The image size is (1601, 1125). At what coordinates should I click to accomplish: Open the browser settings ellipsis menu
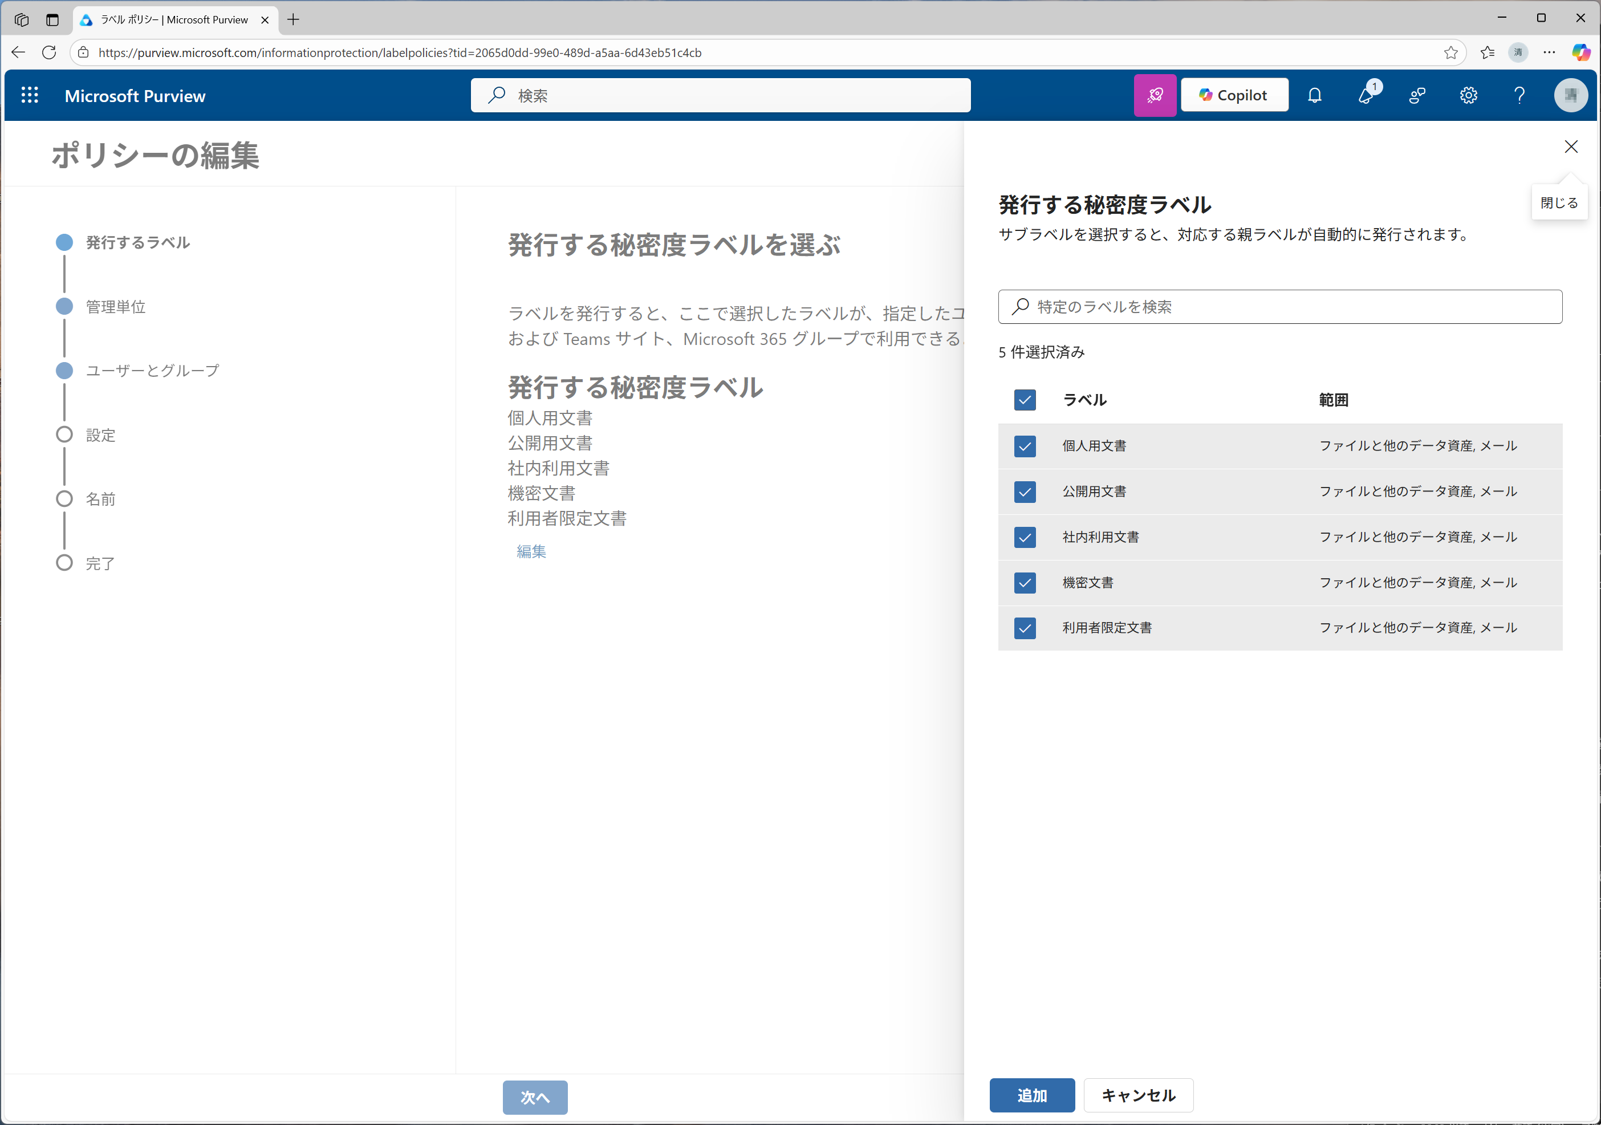coord(1549,52)
